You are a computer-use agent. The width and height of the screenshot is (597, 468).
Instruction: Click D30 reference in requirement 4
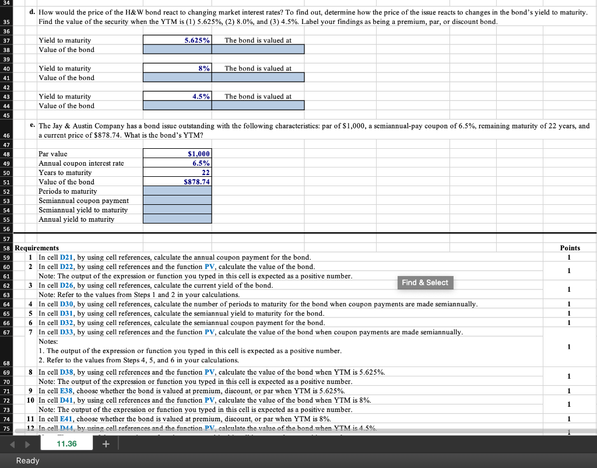click(x=66, y=304)
